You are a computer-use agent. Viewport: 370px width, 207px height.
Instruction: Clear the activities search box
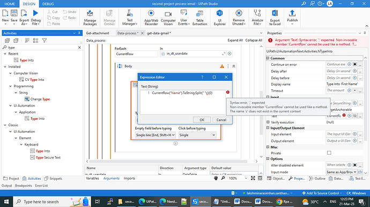pyautogui.click(x=79, y=47)
